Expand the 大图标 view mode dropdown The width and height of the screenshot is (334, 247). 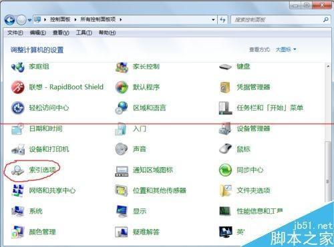[286, 49]
